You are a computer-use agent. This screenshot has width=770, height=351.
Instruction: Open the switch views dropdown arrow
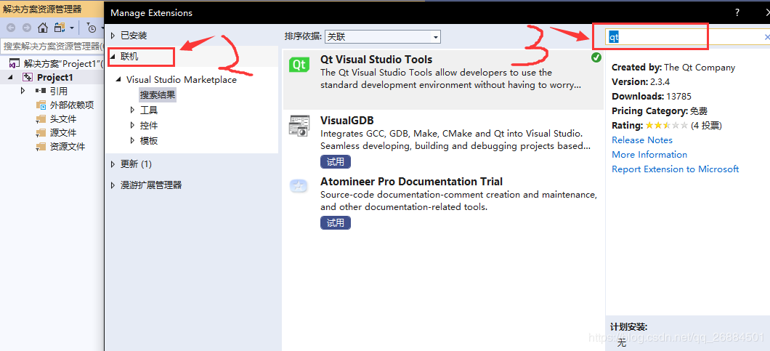tap(72, 28)
